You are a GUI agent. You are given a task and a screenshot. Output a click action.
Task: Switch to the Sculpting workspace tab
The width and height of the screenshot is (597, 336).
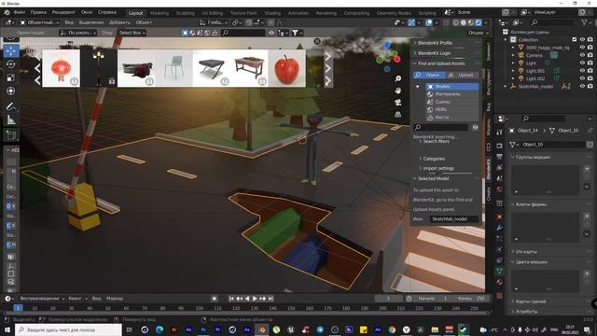click(x=185, y=13)
